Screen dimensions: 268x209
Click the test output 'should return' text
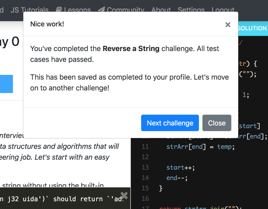pyautogui.click(x=78, y=199)
